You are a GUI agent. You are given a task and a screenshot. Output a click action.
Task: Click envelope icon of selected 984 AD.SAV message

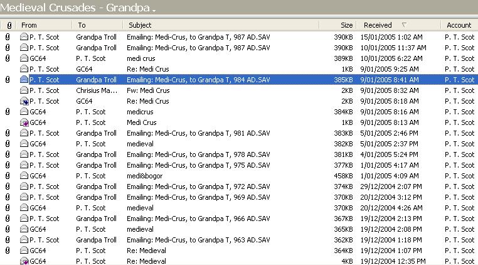[x=24, y=80]
